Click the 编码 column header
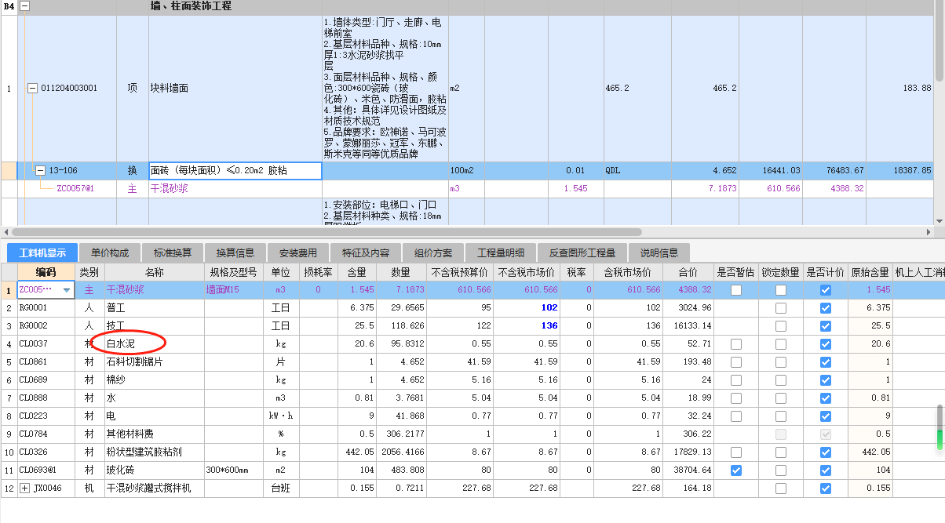 pos(46,272)
